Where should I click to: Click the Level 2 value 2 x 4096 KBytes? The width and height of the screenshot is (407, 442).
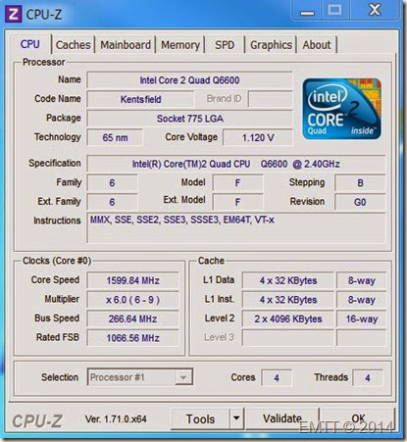click(x=288, y=319)
